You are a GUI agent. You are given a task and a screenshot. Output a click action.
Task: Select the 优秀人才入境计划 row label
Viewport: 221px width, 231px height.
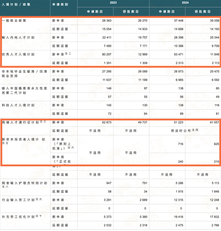18,55
